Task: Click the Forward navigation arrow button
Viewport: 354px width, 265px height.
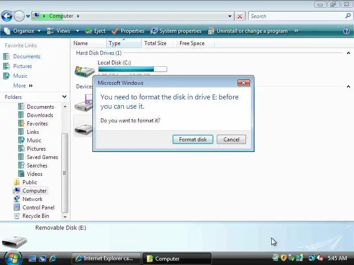Action: pos(19,16)
